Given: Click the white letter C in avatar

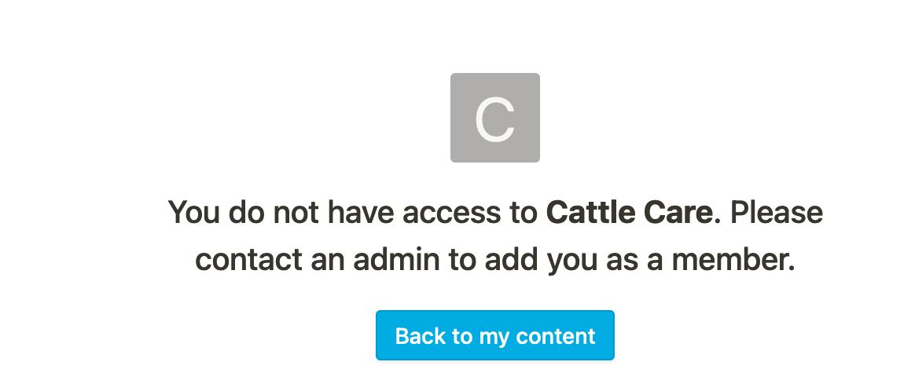Looking at the screenshot, I should [495, 119].
